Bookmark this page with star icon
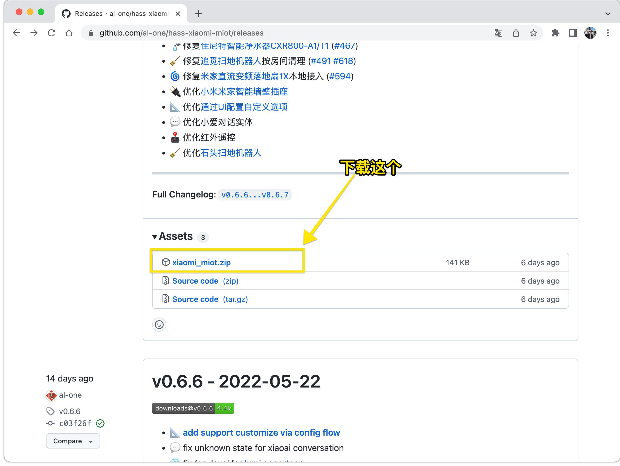Screen dimensions: 620x466 click(x=533, y=33)
